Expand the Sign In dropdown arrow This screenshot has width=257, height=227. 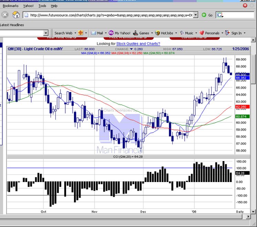point(245,33)
